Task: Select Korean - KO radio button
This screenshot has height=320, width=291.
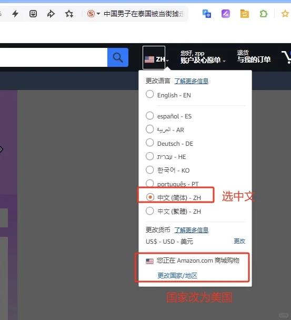Action: pos(150,169)
